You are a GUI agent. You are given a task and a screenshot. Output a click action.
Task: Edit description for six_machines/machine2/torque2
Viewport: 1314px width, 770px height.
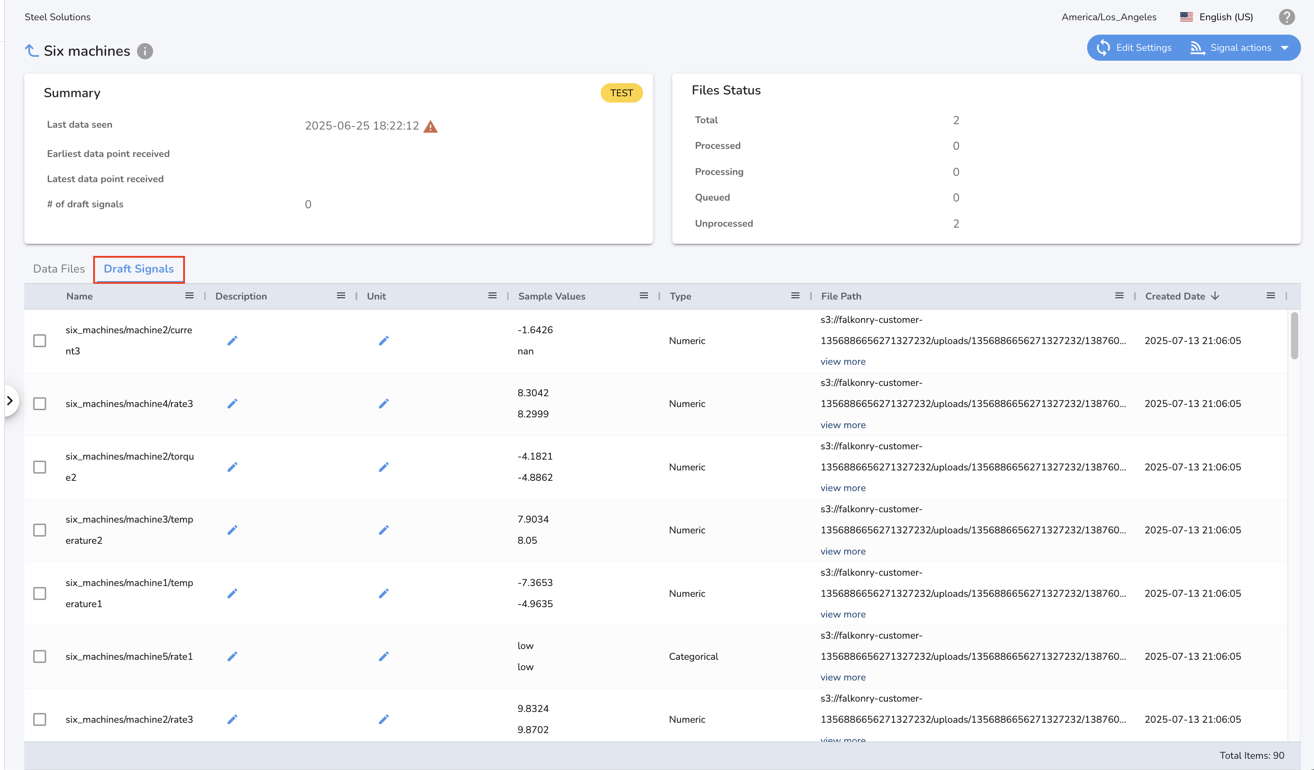(233, 466)
